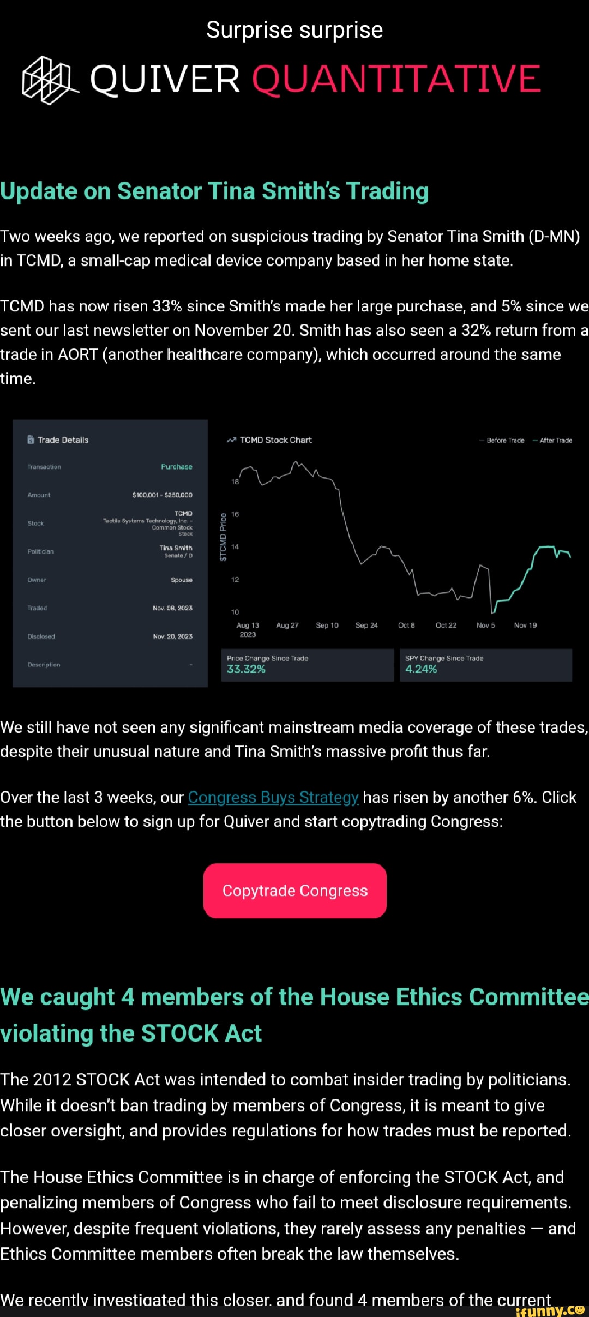Screen dimensions: 589x1317
Task: Toggle the After Trade legend entry
Action: click(x=555, y=441)
